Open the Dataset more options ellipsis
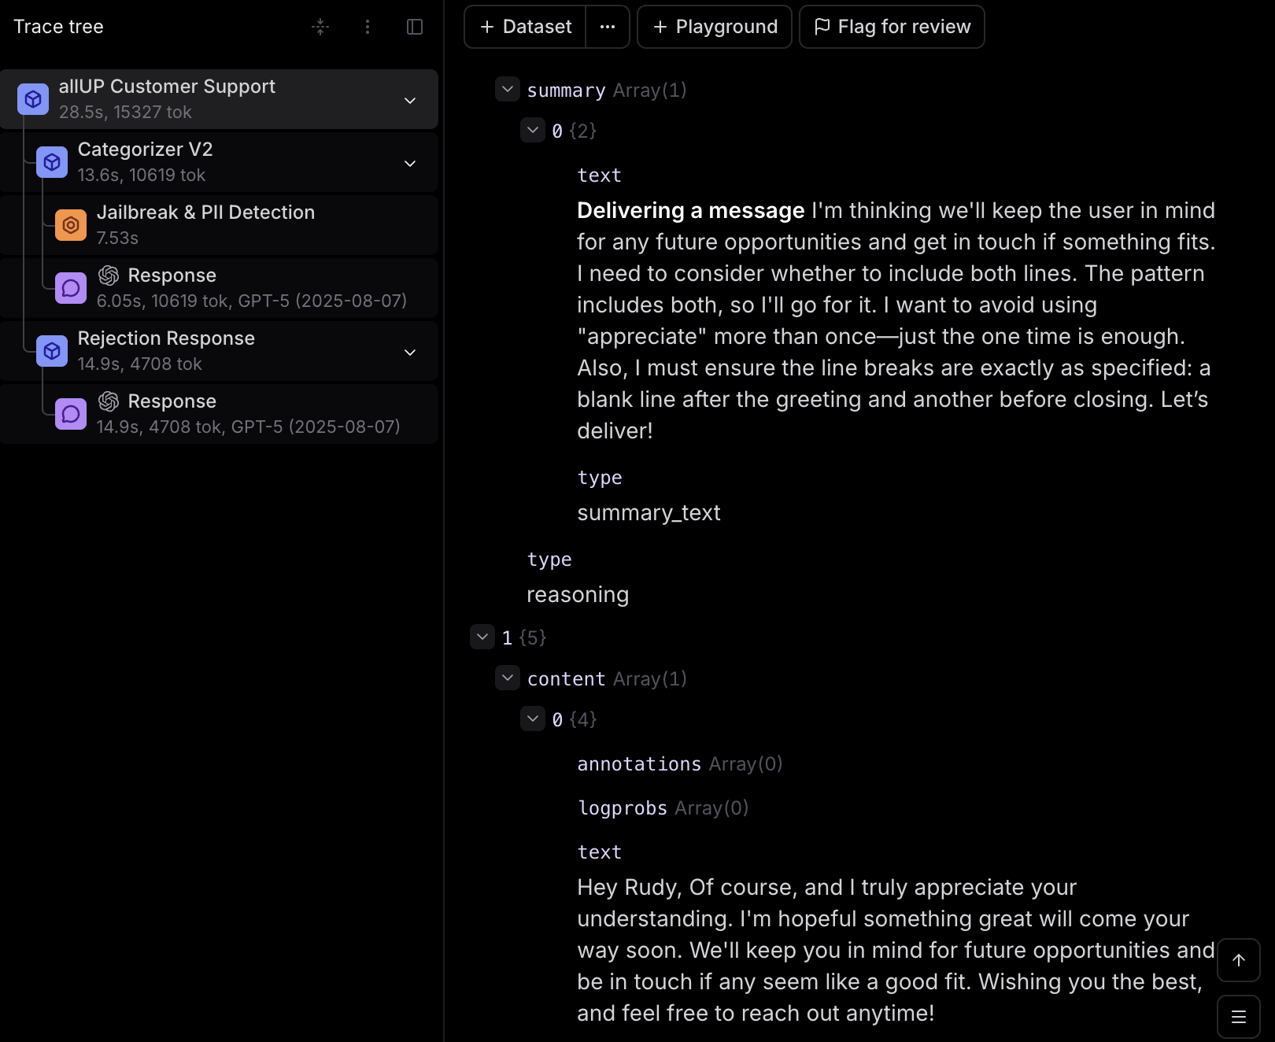 point(608,27)
